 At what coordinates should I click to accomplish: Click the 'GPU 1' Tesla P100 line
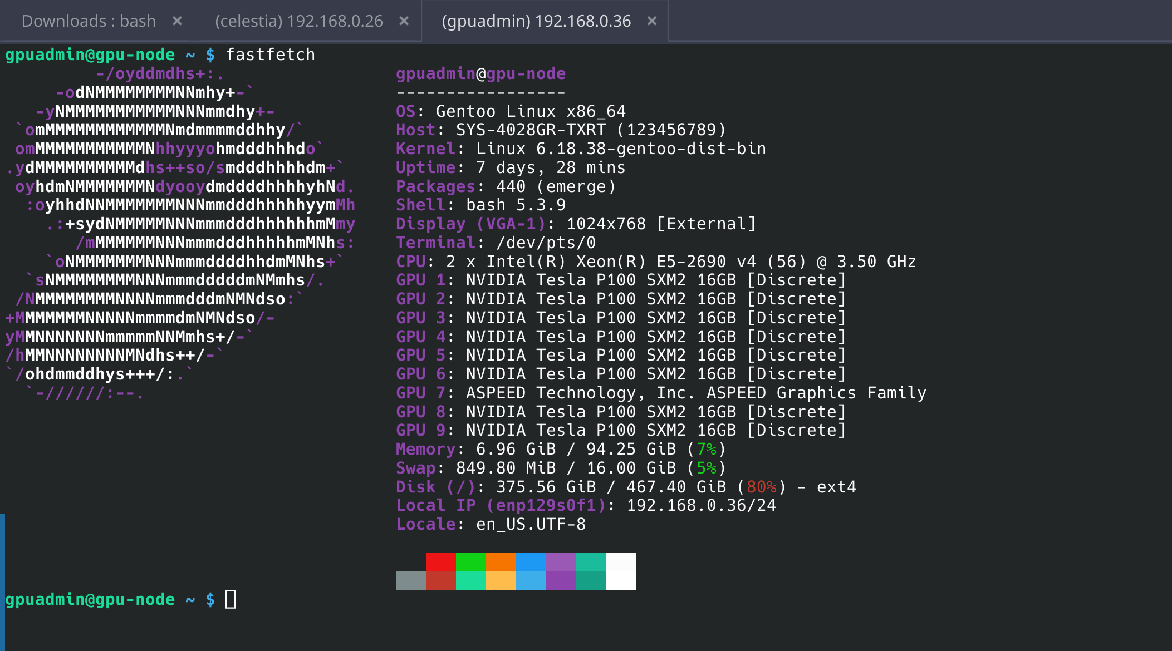[621, 280]
